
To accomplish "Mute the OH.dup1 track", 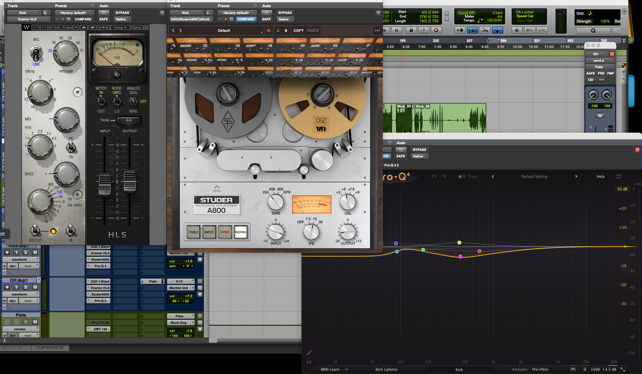I will pyautogui.click(x=35, y=287).
